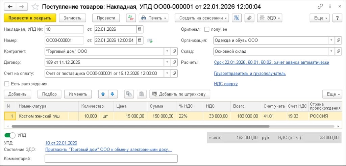Expand the Организация dropdown list
This screenshot has height=166, width=346.
tap(331, 40)
